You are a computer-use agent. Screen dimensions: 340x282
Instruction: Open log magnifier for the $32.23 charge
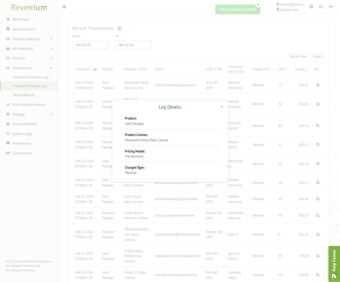pyautogui.click(x=318, y=215)
